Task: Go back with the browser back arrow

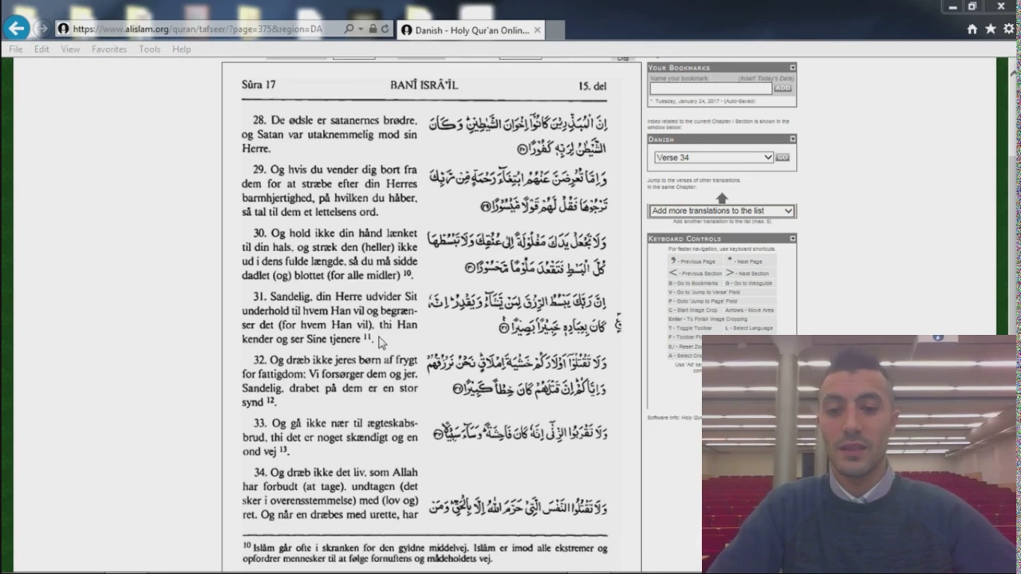Action: click(x=16, y=29)
